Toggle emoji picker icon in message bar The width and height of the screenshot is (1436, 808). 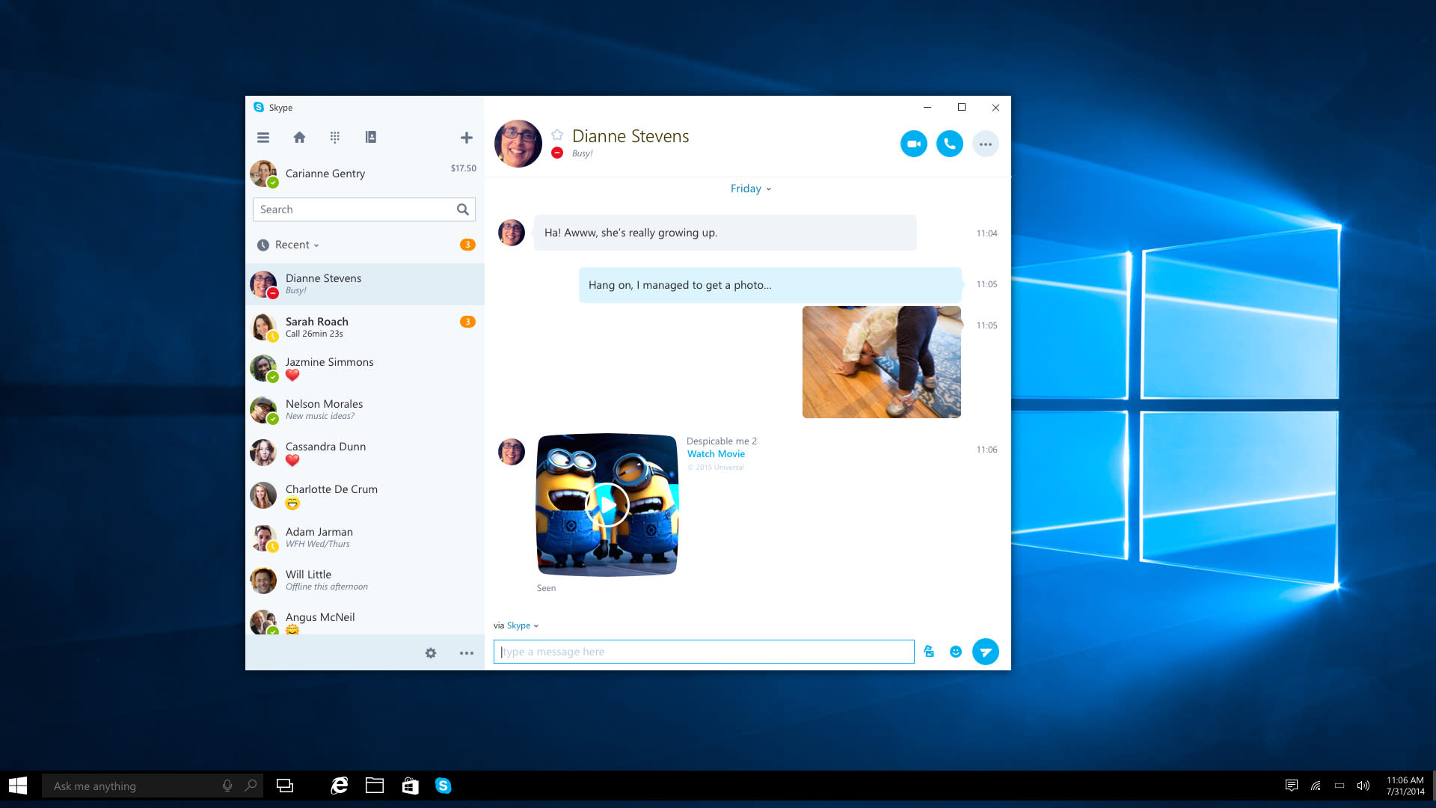tap(953, 651)
